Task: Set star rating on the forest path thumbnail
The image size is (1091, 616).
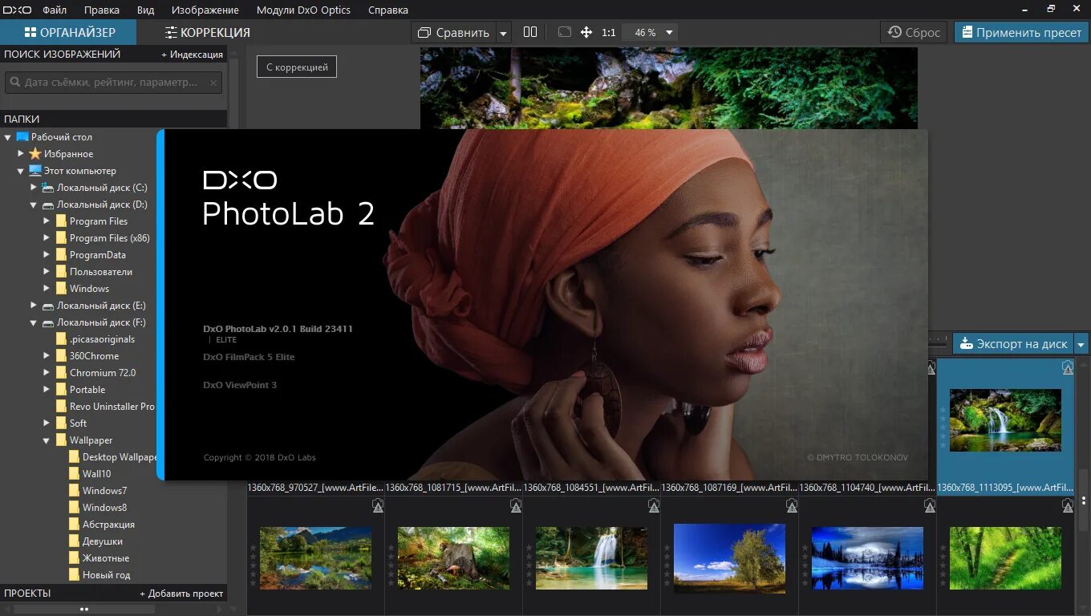Action: pos(943,565)
